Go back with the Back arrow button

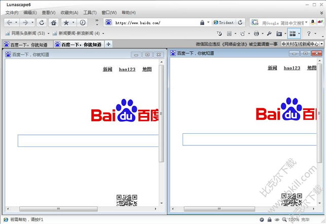tap(9, 22)
